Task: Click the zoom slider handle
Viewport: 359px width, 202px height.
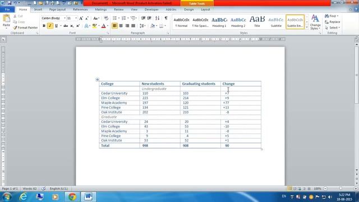Action: pos(340,189)
